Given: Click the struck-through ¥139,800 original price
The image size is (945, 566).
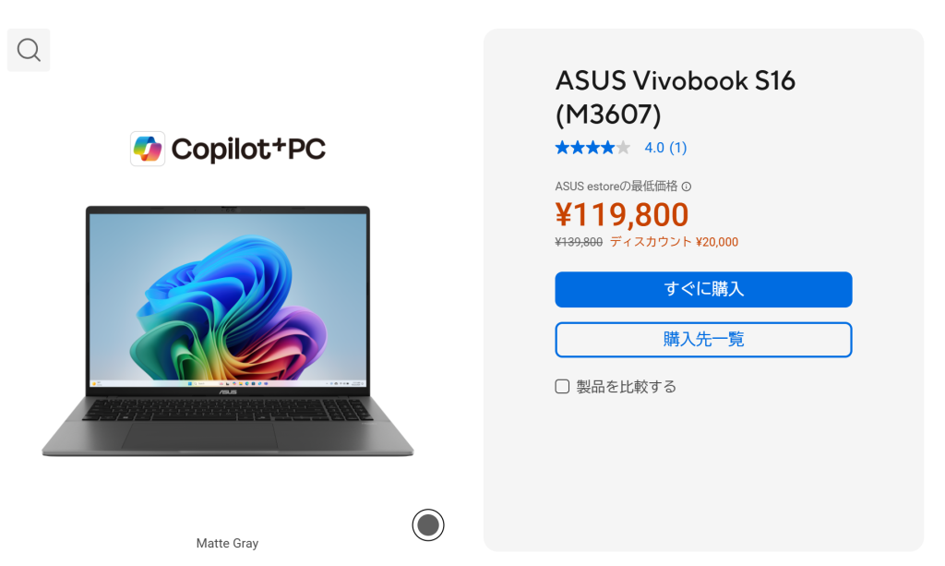Looking at the screenshot, I should [579, 242].
